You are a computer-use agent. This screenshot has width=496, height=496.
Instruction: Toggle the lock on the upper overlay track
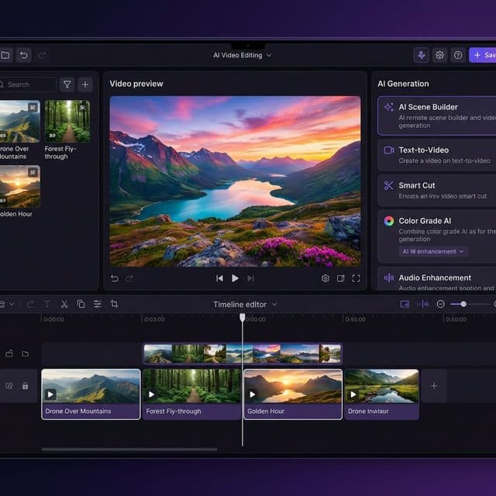9,353
